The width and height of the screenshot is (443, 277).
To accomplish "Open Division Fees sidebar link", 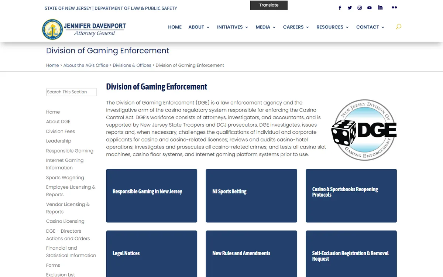I will pyautogui.click(x=61, y=131).
